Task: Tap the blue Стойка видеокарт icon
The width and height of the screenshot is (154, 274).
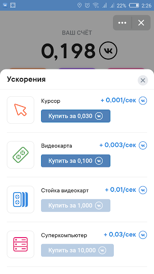Action: (21, 200)
